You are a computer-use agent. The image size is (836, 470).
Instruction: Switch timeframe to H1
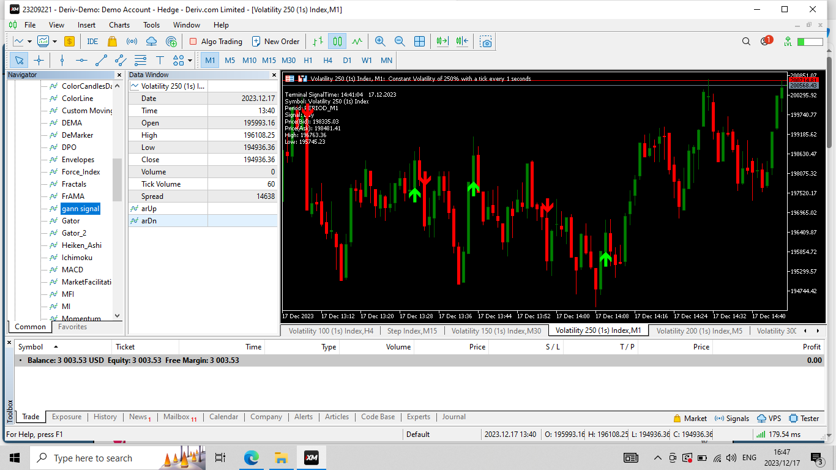pos(308,60)
